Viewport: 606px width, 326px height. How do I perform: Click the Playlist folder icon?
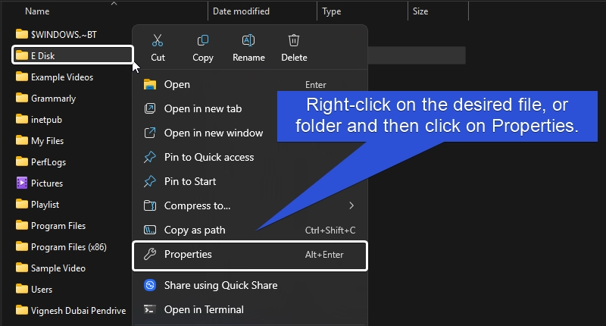pyautogui.click(x=22, y=204)
